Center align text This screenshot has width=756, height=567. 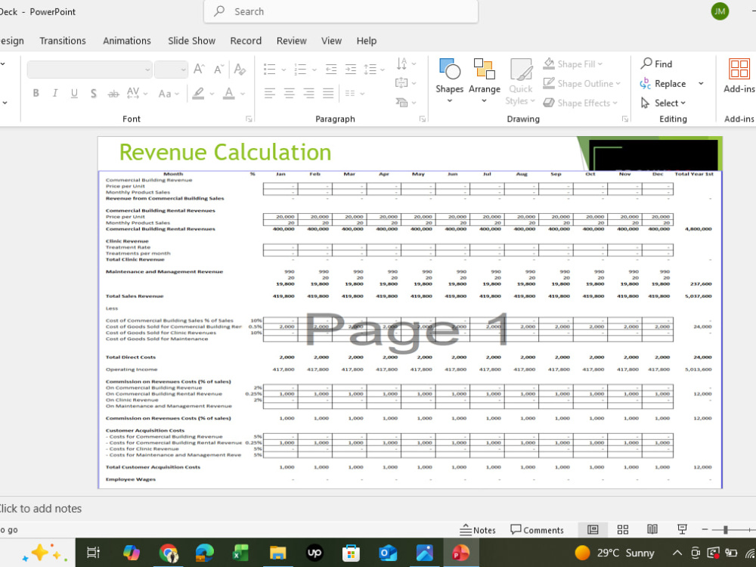pyautogui.click(x=289, y=93)
